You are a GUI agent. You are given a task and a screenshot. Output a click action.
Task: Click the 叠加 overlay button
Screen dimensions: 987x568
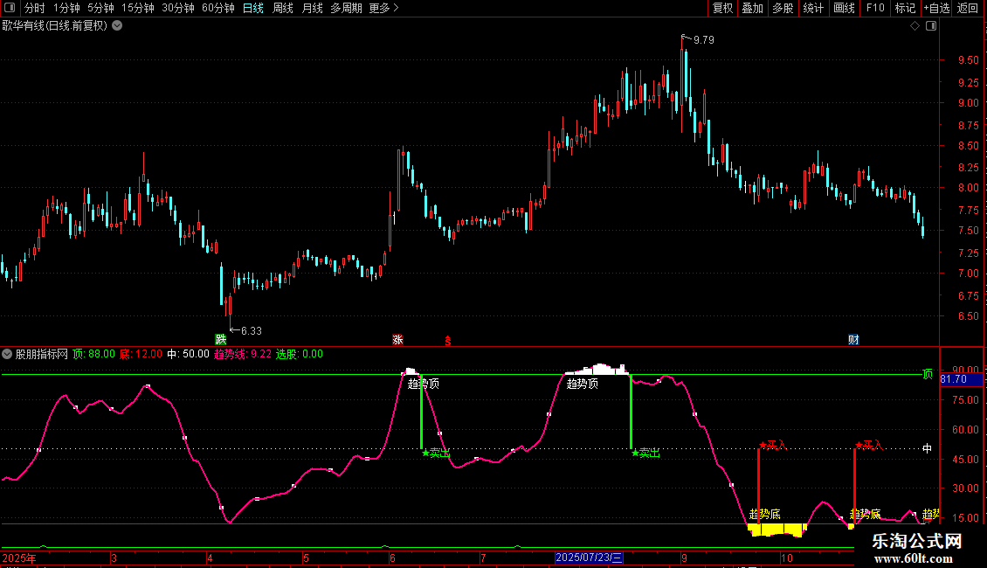[752, 8]
